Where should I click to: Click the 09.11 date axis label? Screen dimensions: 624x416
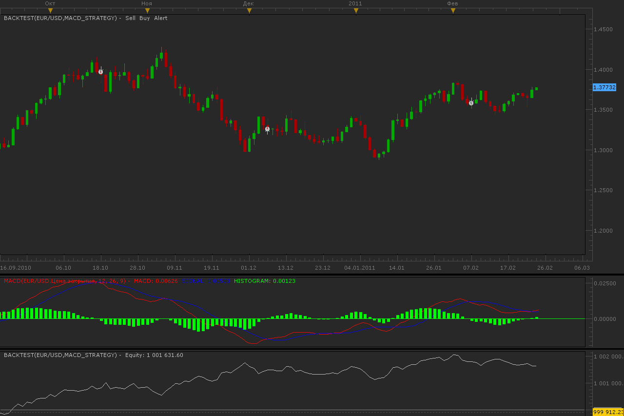coord(175,268)
